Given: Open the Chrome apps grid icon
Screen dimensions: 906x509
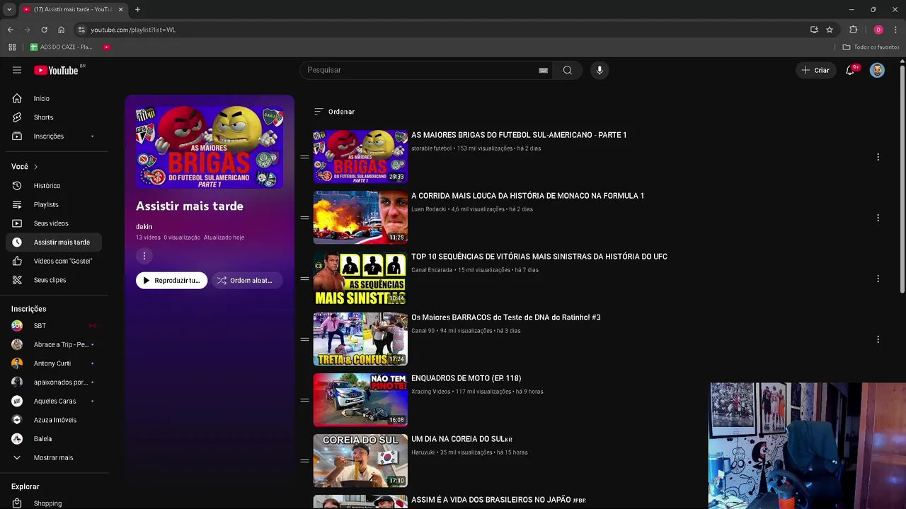Looking at the screenshot, I should click(12, 47).
